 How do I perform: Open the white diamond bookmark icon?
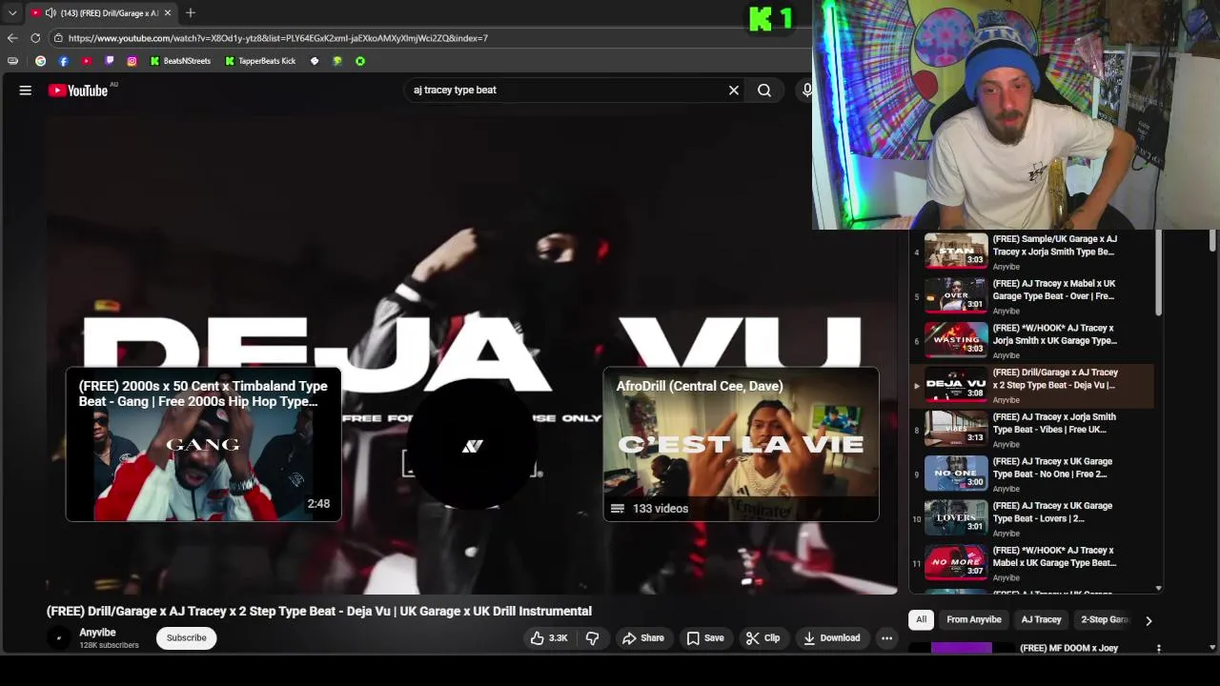click(x=315, y=61)
